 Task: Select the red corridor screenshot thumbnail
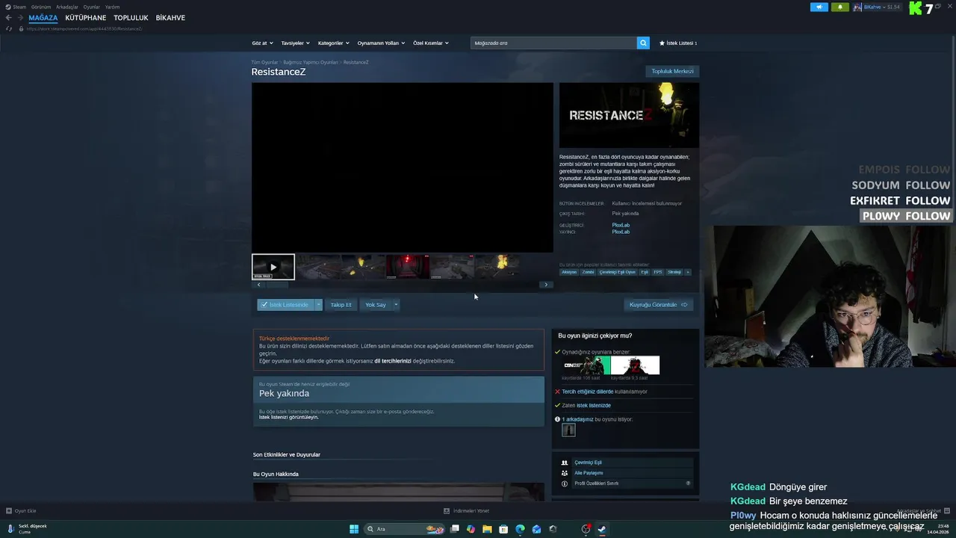click(x=407, y=267)
